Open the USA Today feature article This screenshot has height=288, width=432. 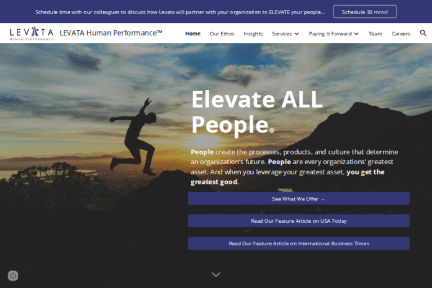coord(299,220)
